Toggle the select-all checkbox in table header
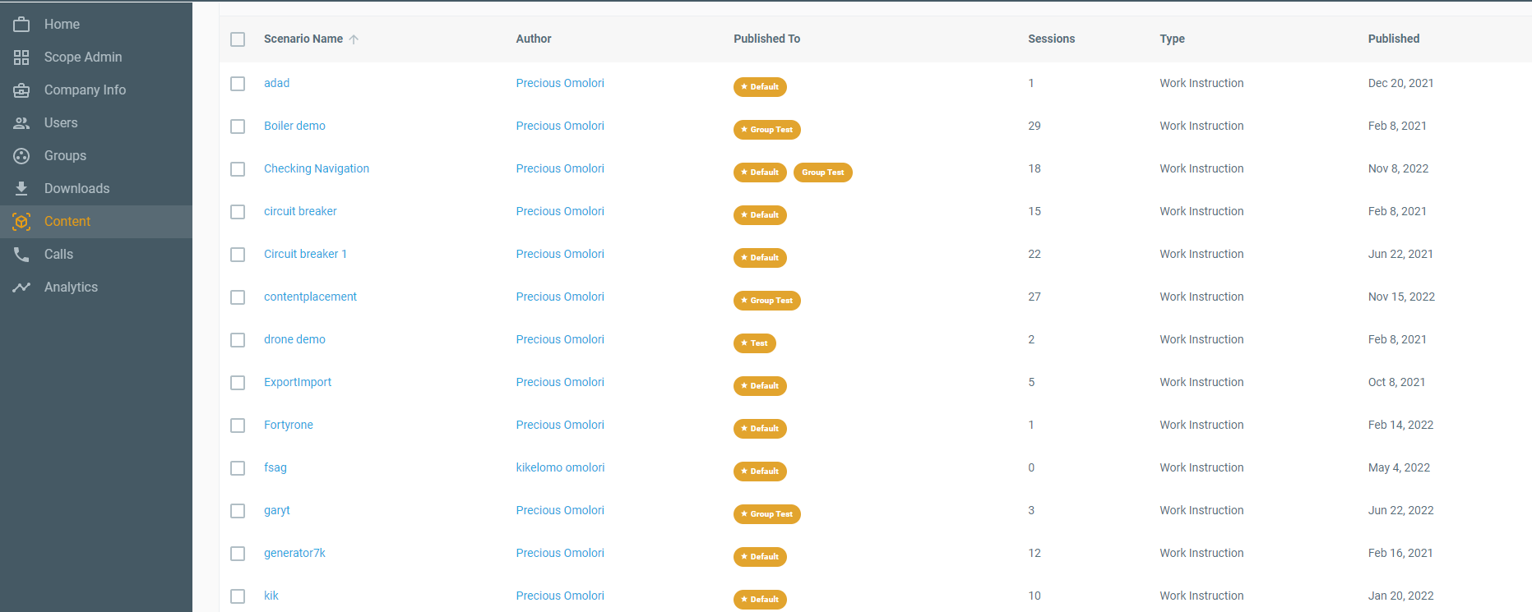The height and width of the screenshot is (612, 1532). [x=238, y=39]
